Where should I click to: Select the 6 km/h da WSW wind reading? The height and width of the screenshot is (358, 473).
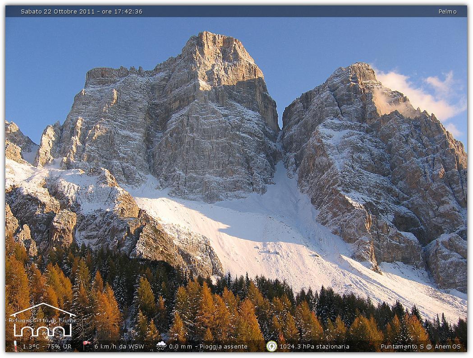[119, 347]
